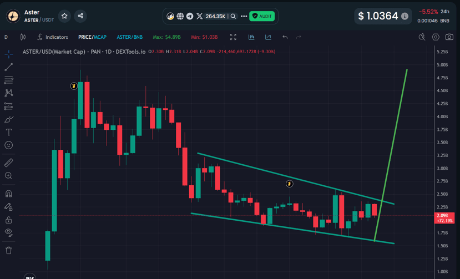The image size is (460, 279).
Task: Select the trend line drawing tool
Action: click(9, 67)
